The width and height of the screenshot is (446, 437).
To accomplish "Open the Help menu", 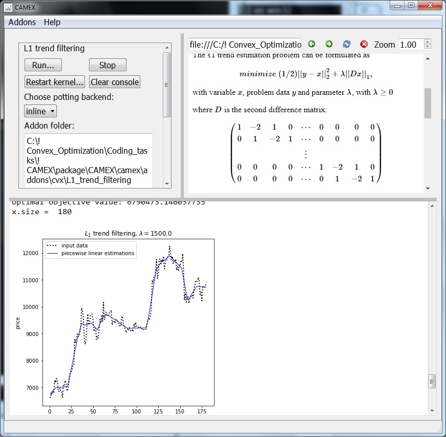I will (52, 22).
